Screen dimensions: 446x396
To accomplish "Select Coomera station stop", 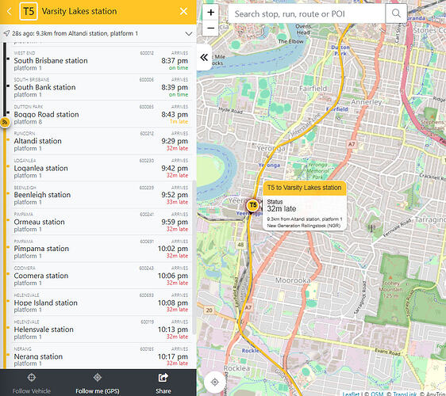I will pos(102,276).
